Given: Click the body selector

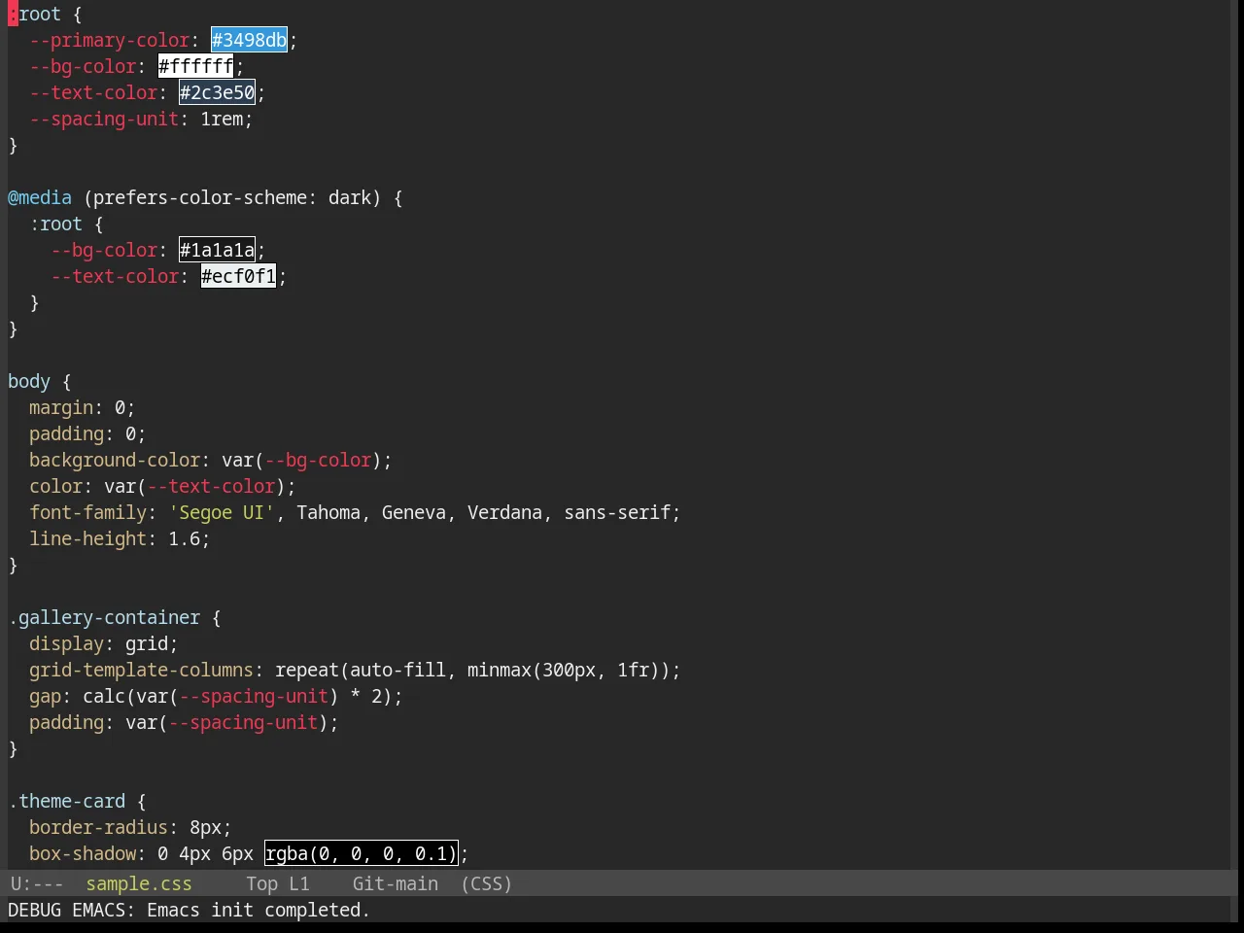Looking at the screenshot, I should pos(29,381).
